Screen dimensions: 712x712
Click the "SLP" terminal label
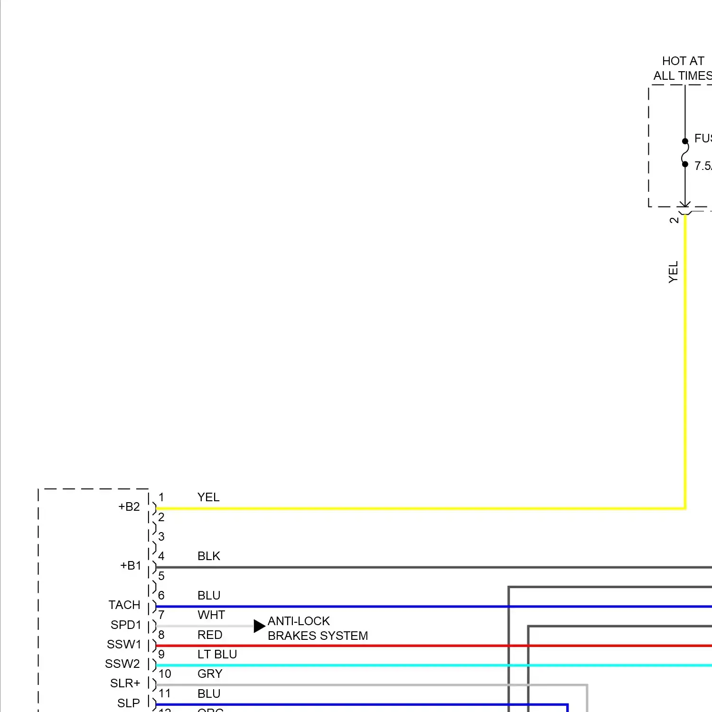point(129,703)
